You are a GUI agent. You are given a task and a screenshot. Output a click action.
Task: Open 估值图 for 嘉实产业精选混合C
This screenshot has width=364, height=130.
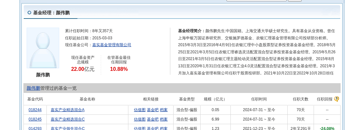(x=140, y=119)
